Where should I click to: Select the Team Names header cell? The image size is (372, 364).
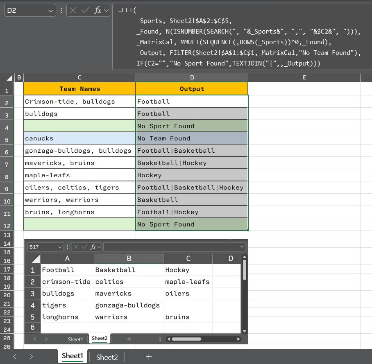[x=79, y=89]
